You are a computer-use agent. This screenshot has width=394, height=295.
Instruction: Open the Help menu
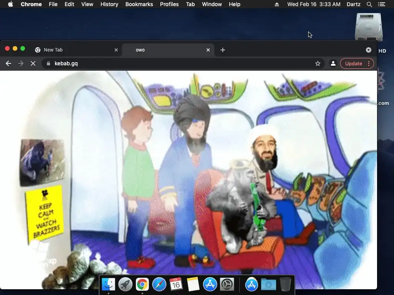point(234,4)
